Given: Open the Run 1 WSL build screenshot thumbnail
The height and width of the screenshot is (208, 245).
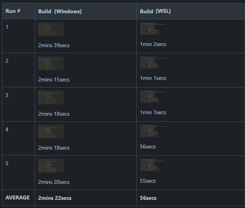Looking at the screenshot, I should (x=153, y=29).
